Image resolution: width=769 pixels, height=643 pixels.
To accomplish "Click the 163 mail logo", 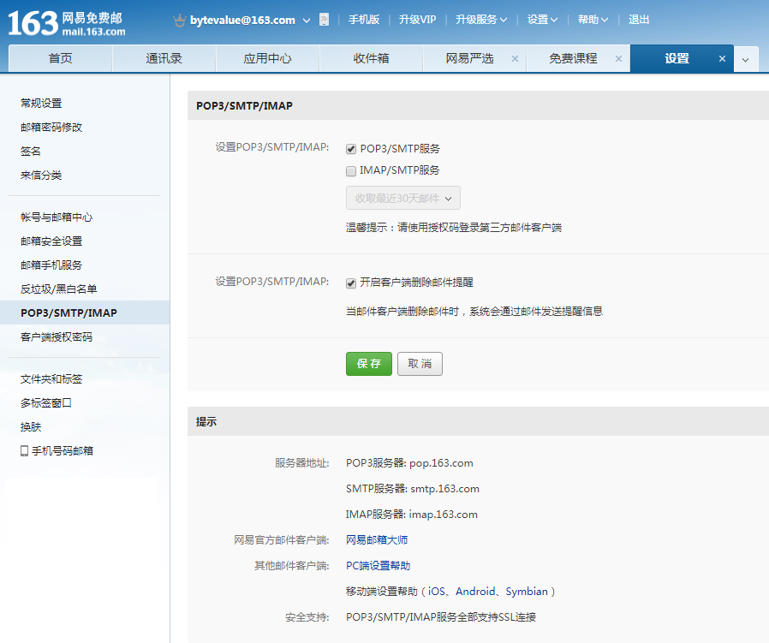I will (67, 22).
